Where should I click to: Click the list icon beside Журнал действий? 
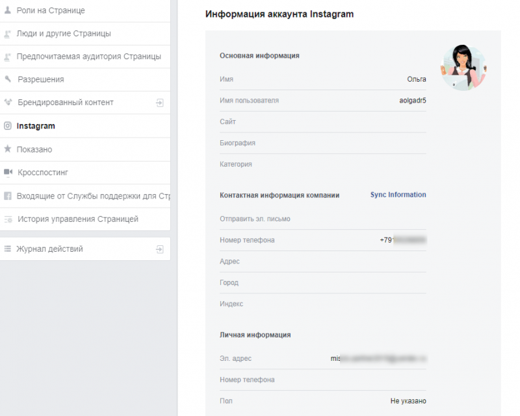pyautogui.click(x=8, y=249)
